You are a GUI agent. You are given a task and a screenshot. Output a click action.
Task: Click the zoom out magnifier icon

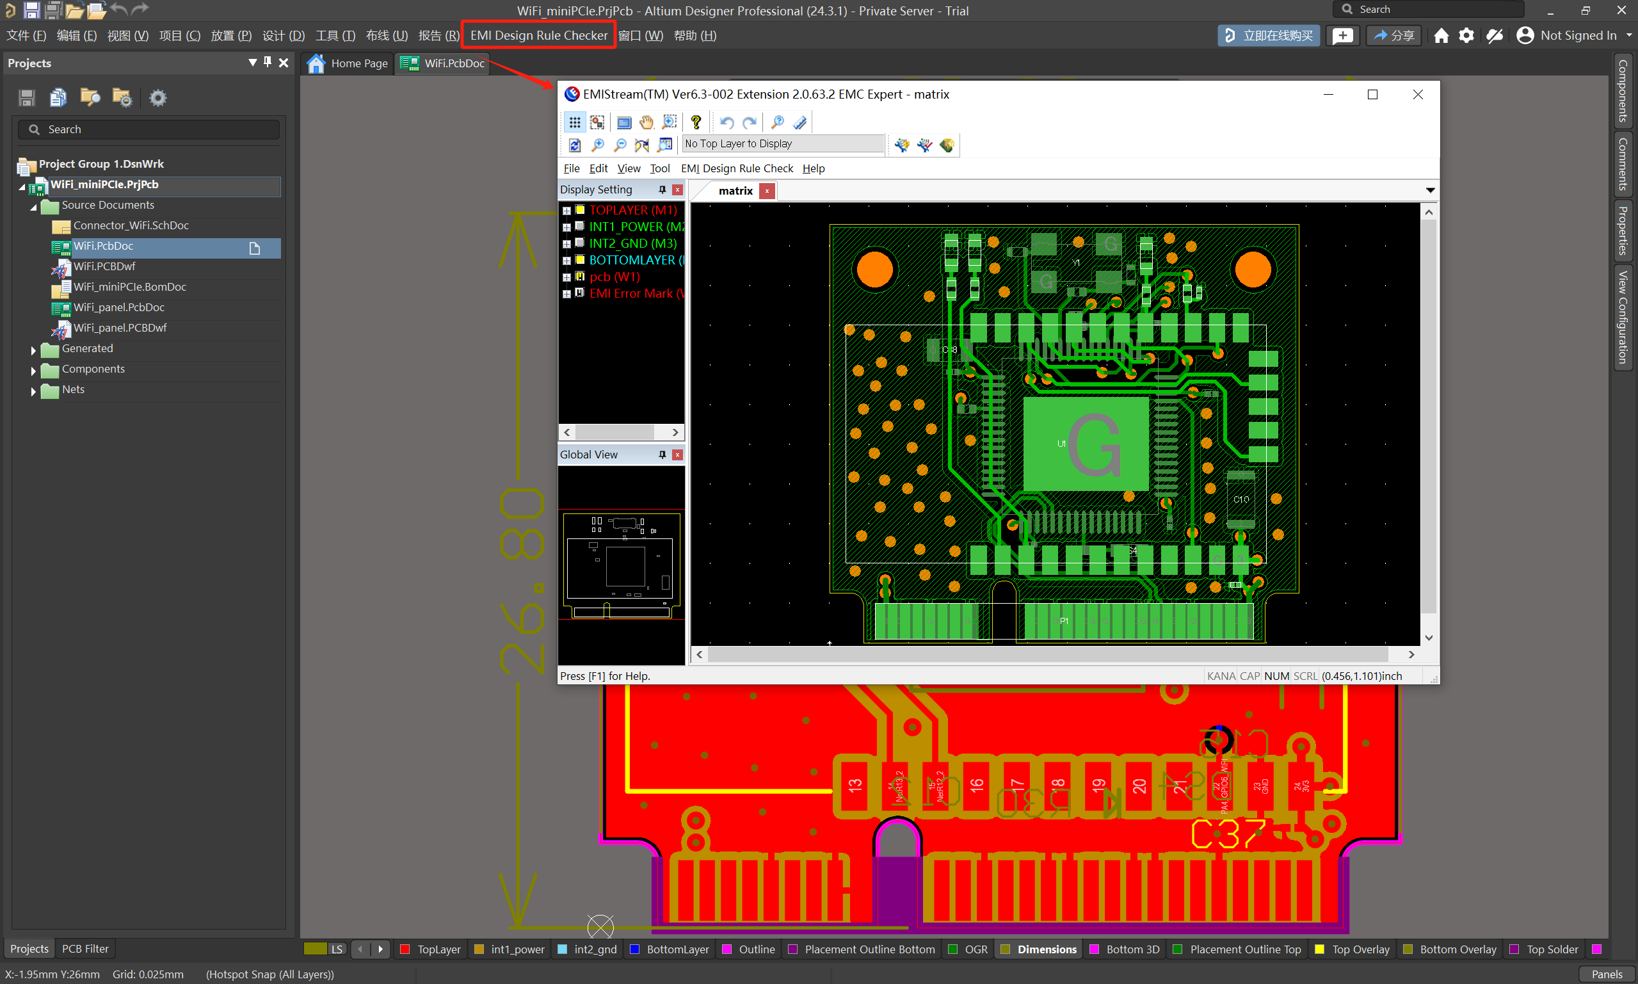pos(620,145)
